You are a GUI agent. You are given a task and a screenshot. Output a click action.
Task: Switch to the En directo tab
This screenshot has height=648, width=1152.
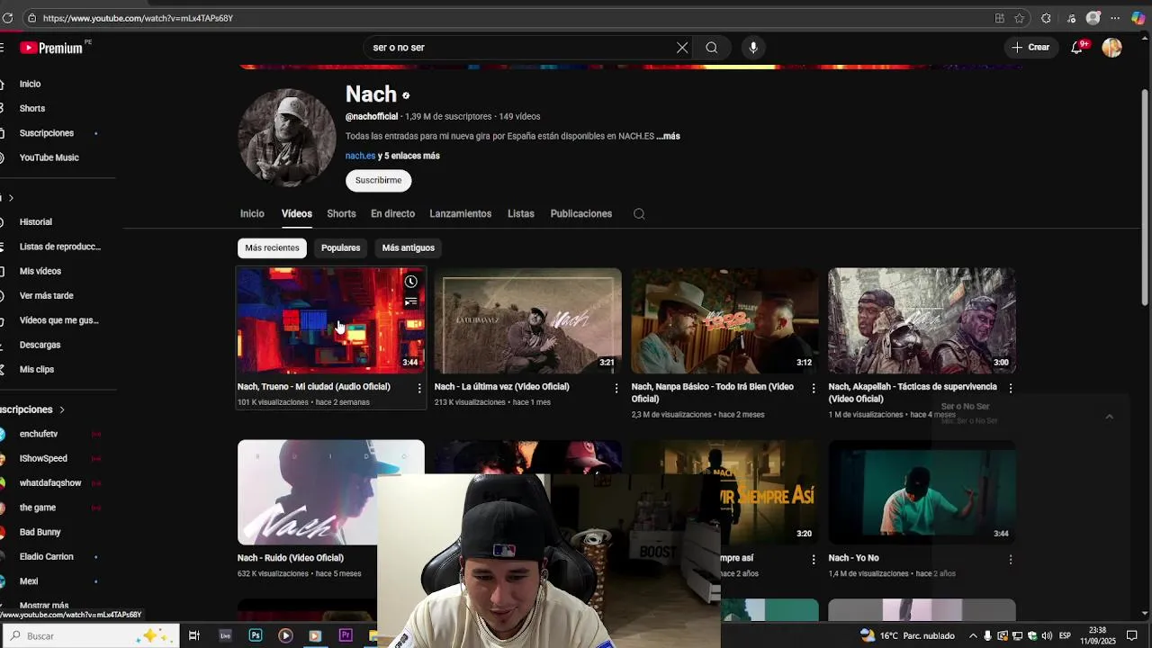[392, 213]
